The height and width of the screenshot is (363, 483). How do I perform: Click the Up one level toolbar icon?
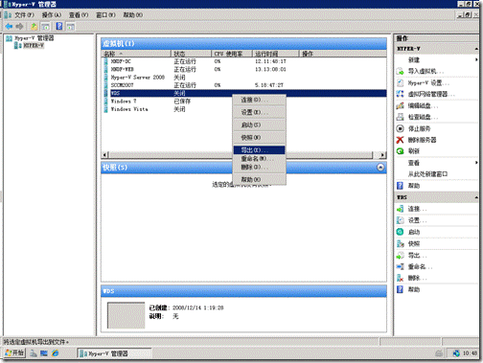coord(34,26)
